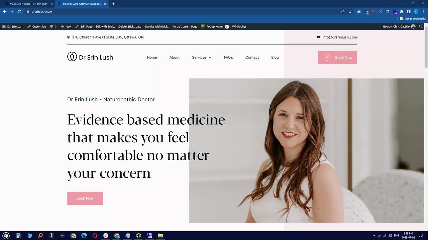Click the forward navigation arrow
The height and width of the screenshot is (240, 428).
tap(12, 12)
